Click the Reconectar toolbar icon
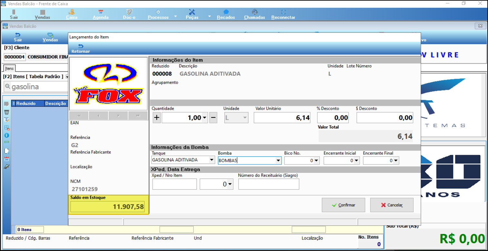The image size is (488, 251). (x=283, y=14)
